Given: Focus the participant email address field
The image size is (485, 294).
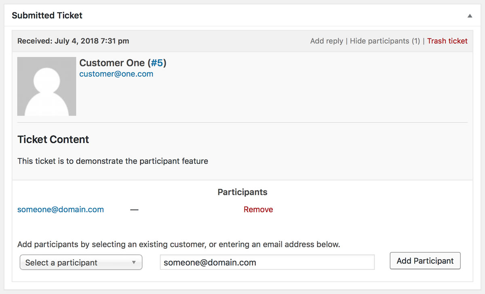Looking at the screenshot, I should [267, 262].
